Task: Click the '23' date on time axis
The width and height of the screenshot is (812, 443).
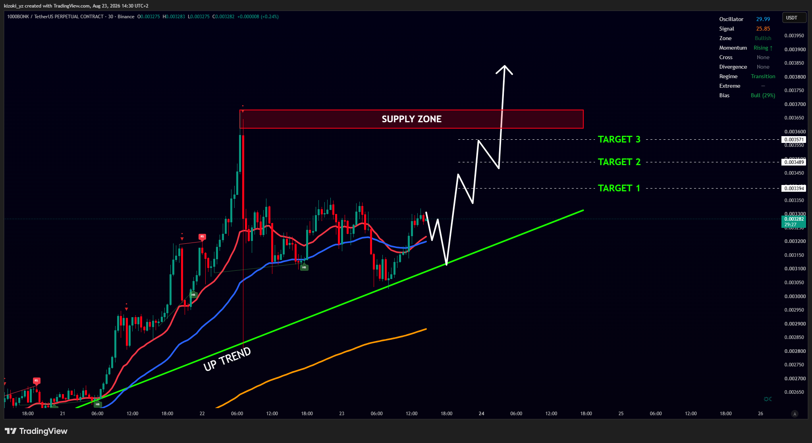Action: tap(341, 414)
